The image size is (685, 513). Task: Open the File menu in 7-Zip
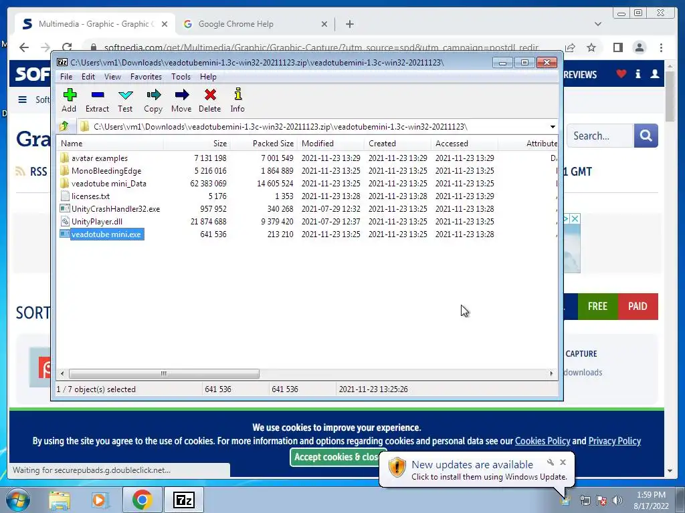[x=66, y=77]
